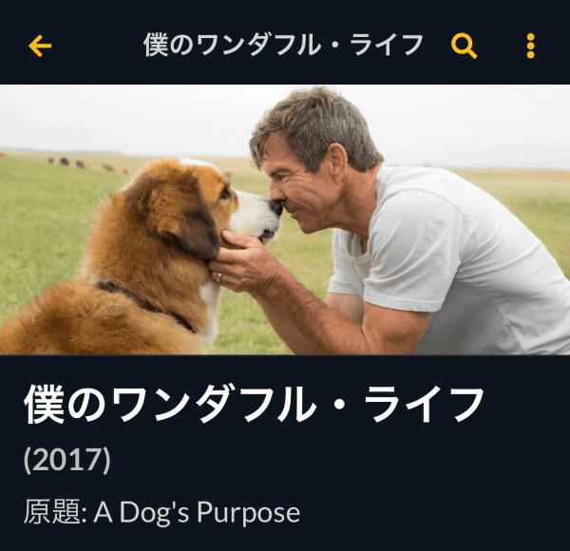Open the three-dot overflow menu
This screenshot has height=551, width=570.
[x=531, y=46]
